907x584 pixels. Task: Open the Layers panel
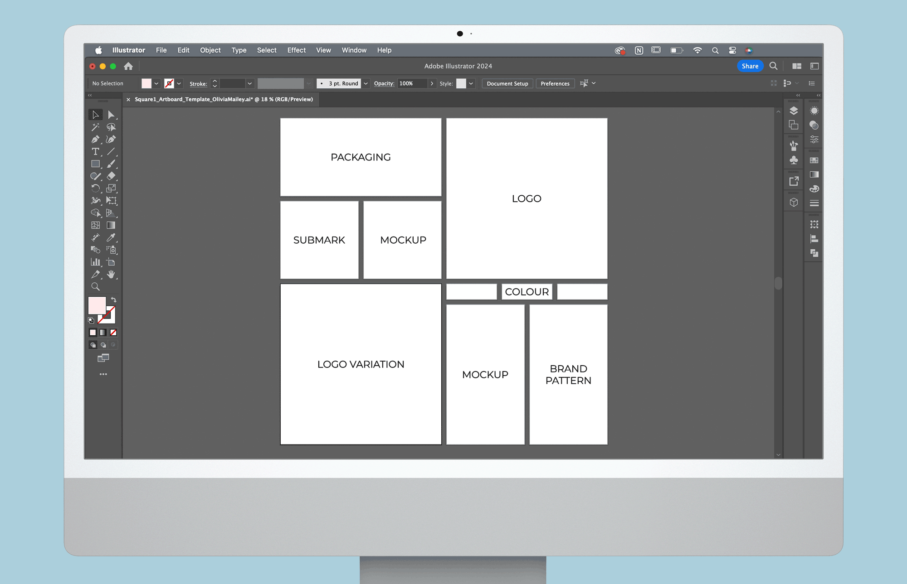point(794,111)
